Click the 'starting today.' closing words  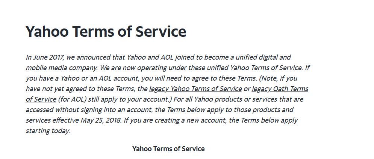click(x=48, y=131)
